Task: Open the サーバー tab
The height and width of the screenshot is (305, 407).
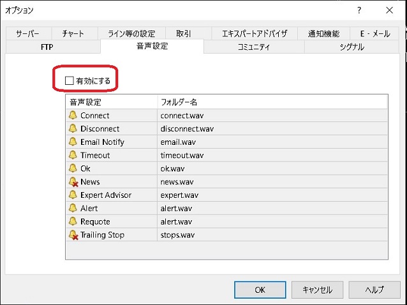Action: tap(27, 33)
